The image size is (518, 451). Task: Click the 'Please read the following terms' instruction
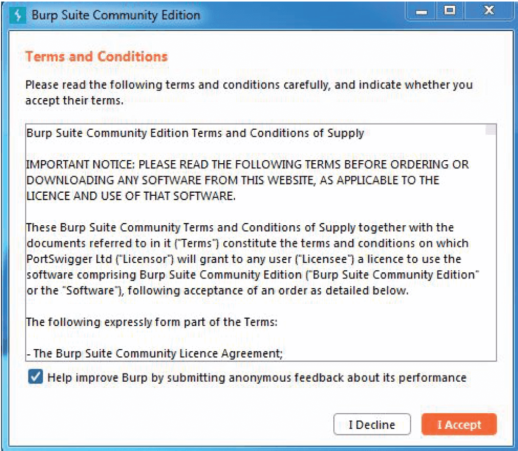coord(249,85)
